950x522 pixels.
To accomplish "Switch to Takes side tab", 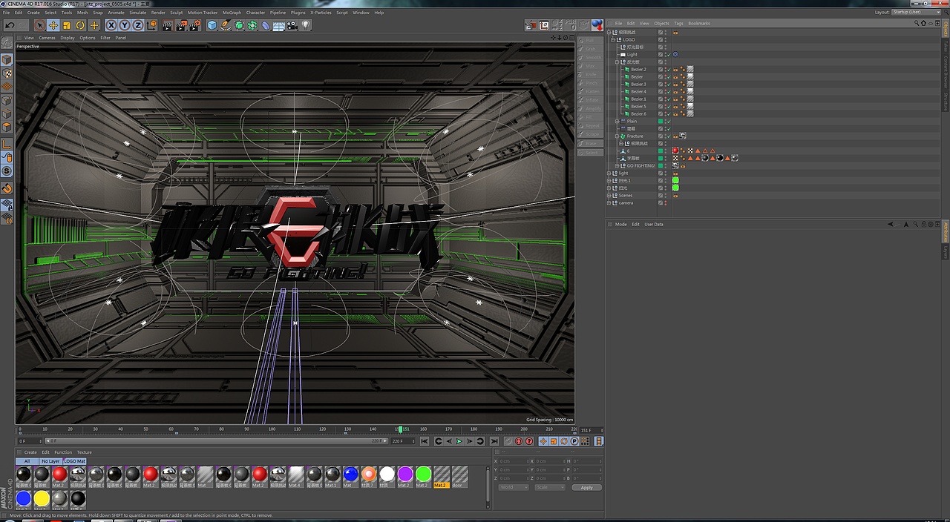I will coord(946,47).
